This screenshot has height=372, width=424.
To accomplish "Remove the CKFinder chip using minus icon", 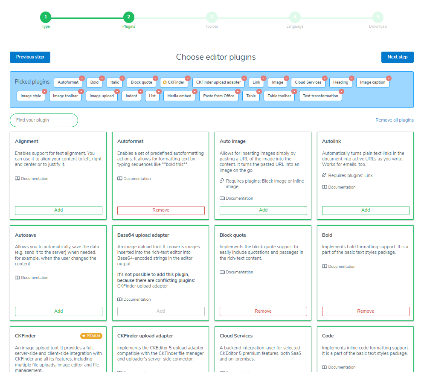I will (188, 78).
